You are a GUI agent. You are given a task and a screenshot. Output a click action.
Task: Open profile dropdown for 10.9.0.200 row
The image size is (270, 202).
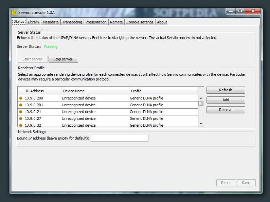(164, 98)
